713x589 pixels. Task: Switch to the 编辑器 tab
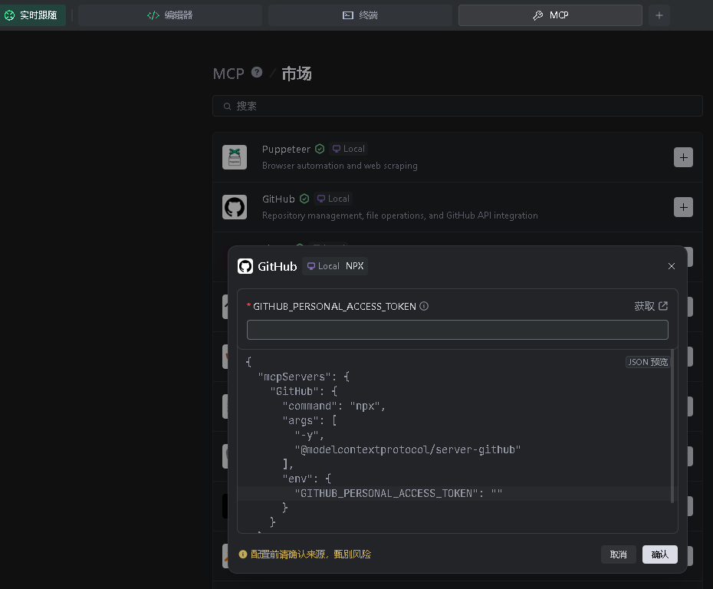(x=170, y=15)
